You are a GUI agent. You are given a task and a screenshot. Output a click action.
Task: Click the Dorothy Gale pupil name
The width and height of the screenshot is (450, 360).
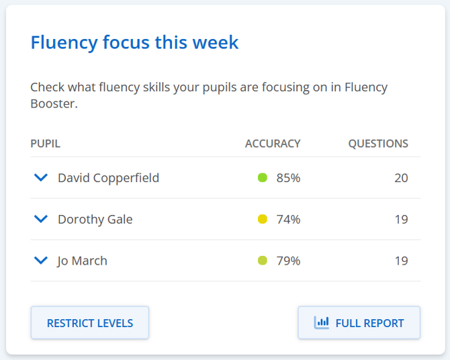tap(95, 220)
